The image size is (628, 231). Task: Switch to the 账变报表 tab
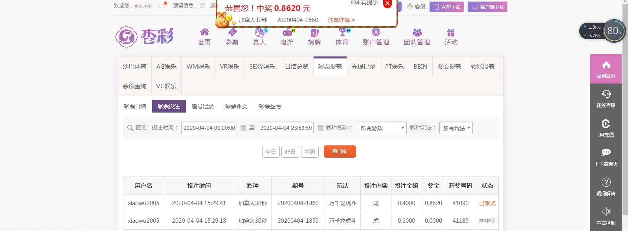449,66
